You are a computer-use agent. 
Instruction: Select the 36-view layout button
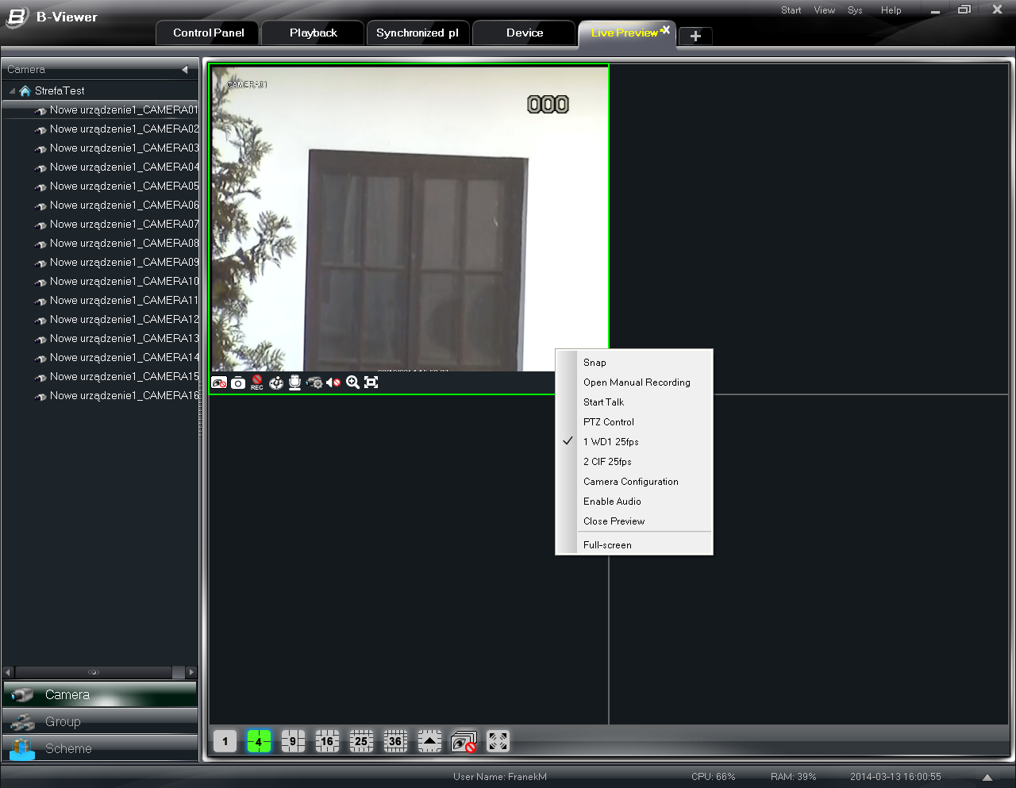[x=395, y=742]
